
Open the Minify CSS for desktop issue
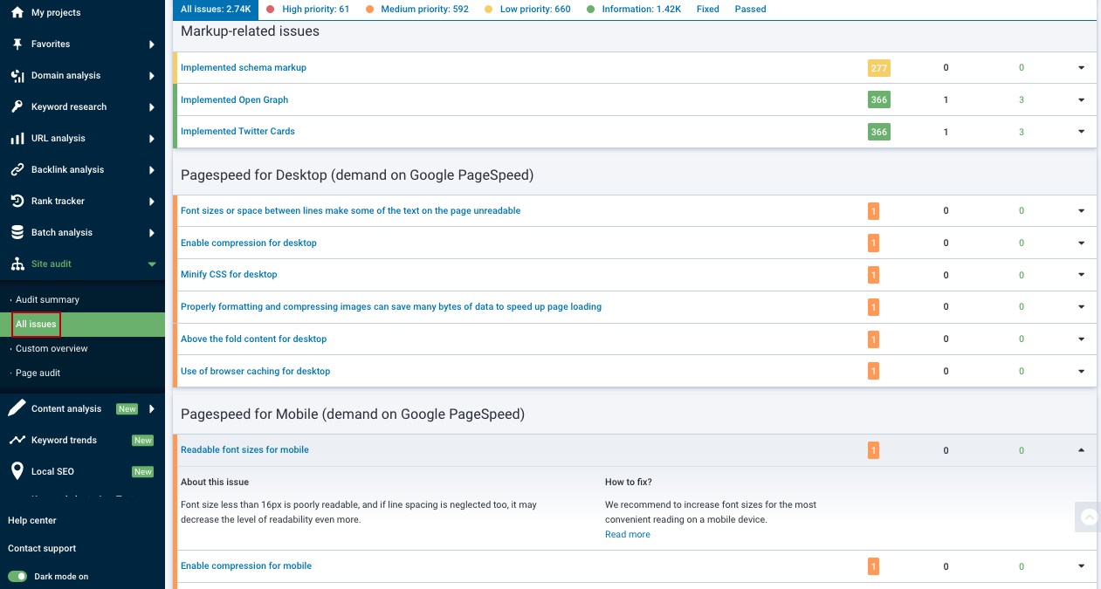click(x=229, y=274)
